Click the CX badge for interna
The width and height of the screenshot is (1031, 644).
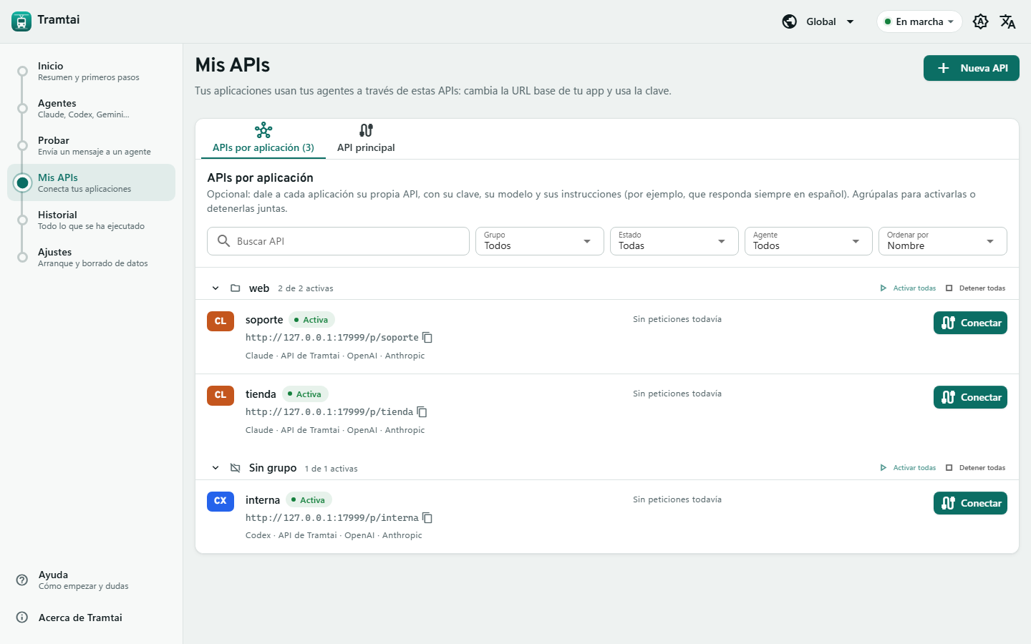pyautogui.click(x=221, y=501)
